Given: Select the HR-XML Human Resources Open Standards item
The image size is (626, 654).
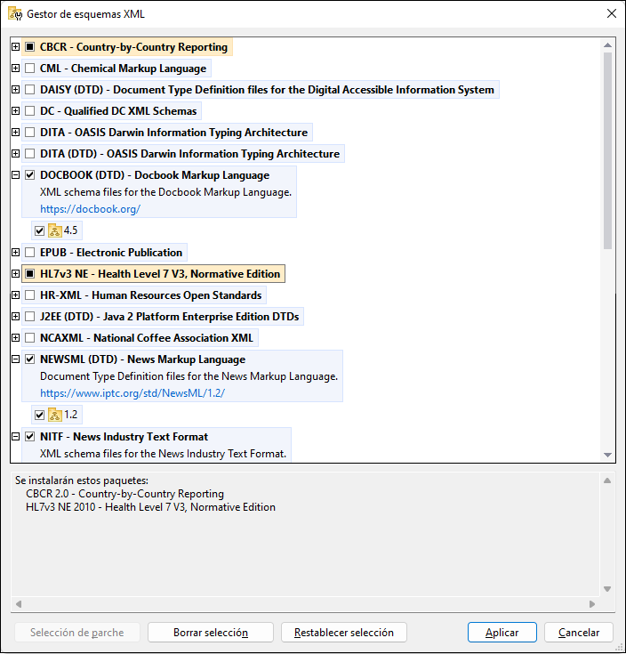Looking at the screenshot, I should coord(150,295).
